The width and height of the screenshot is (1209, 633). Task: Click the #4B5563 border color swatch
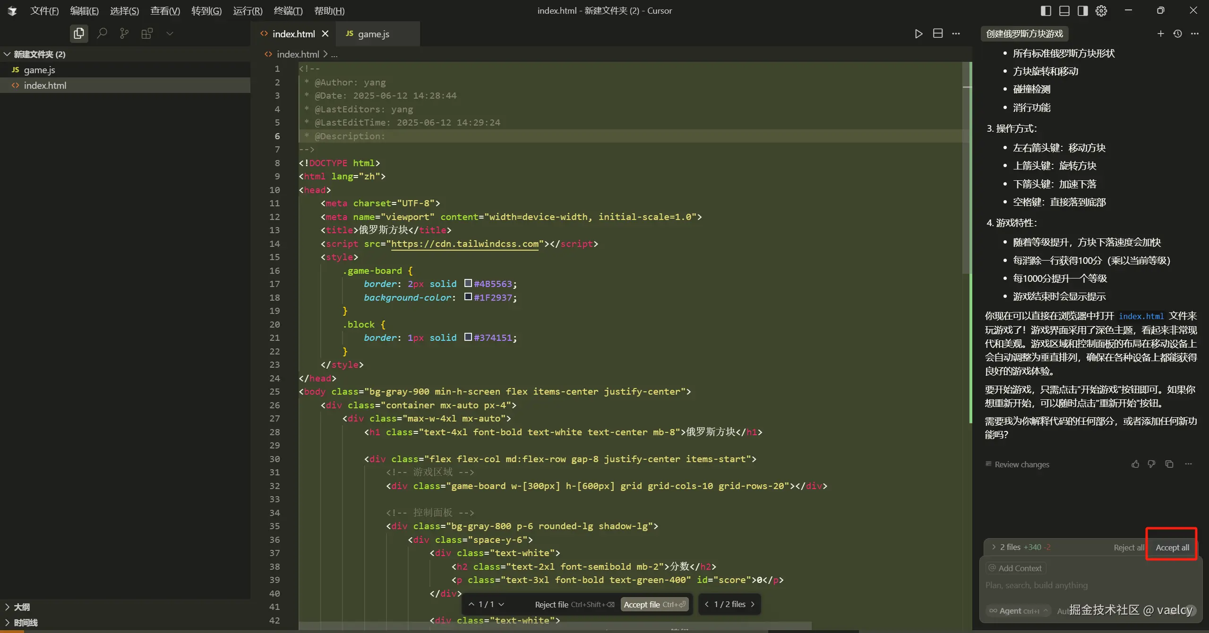click(x=468, y=283)
